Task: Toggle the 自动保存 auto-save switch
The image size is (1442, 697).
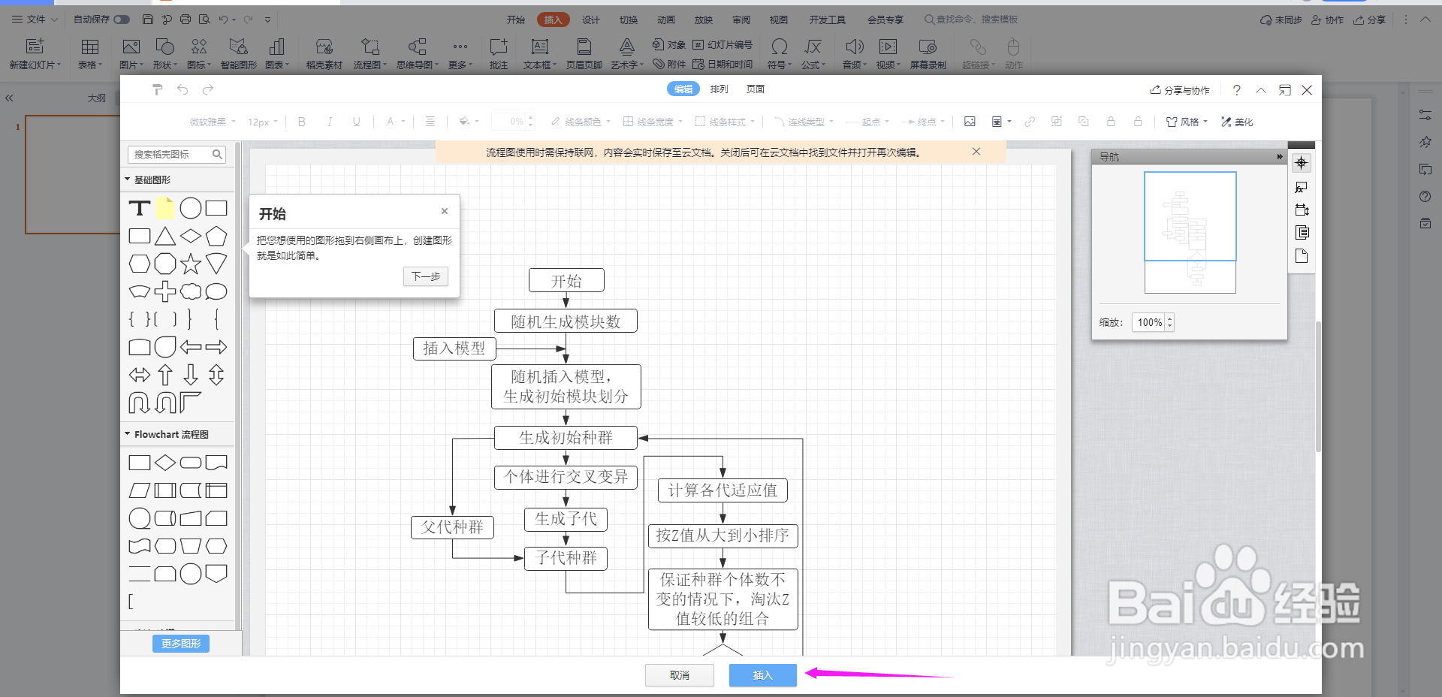Action: point(121,20)
